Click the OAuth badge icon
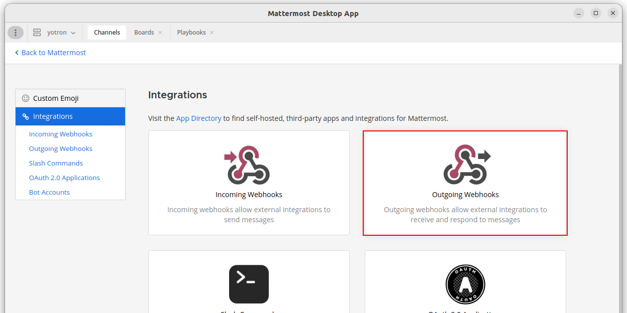 point(465,284)
